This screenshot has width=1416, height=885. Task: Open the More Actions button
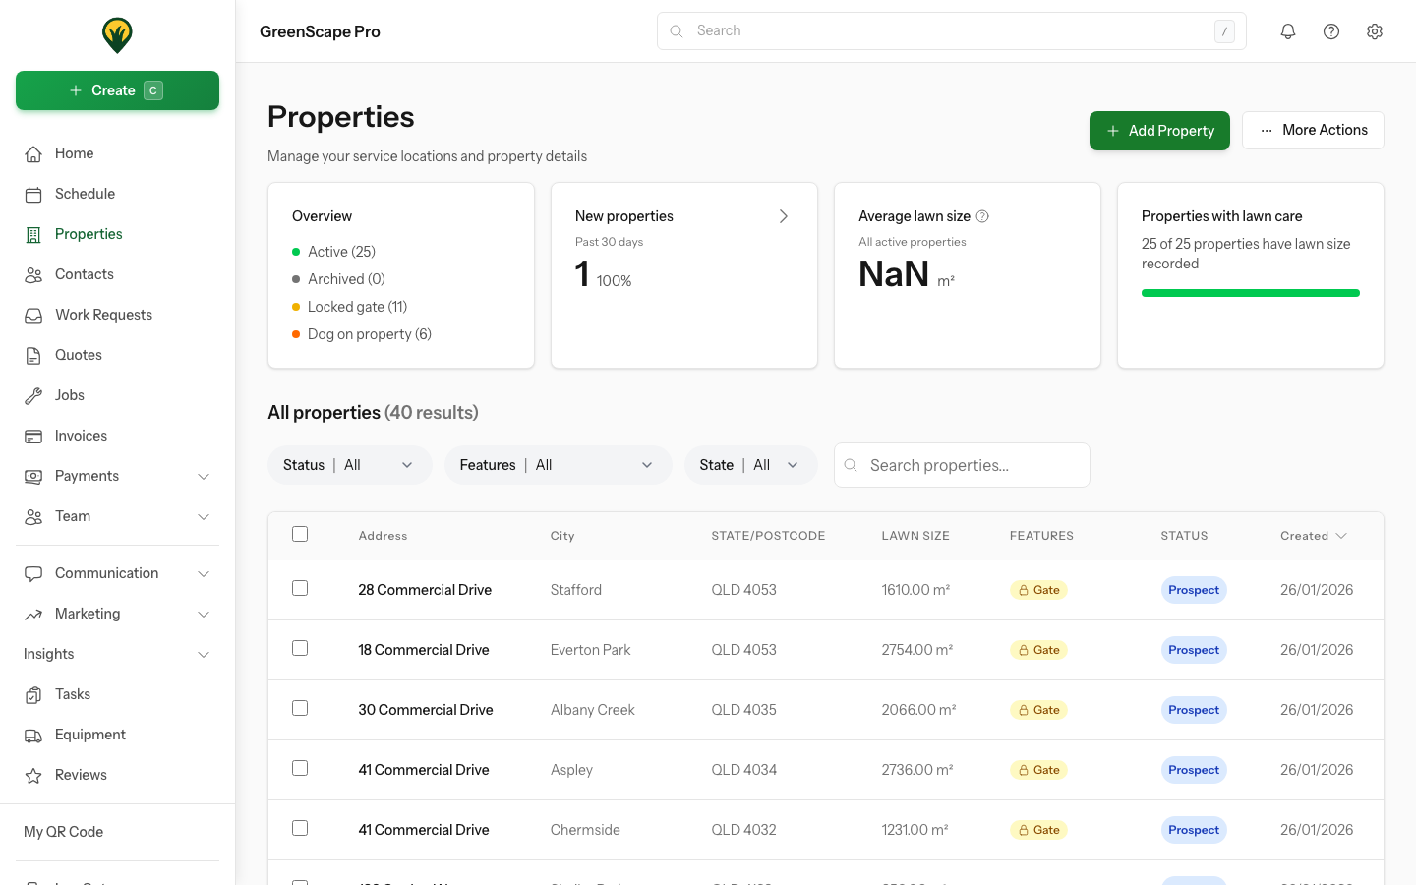[x=1313, y=130]
